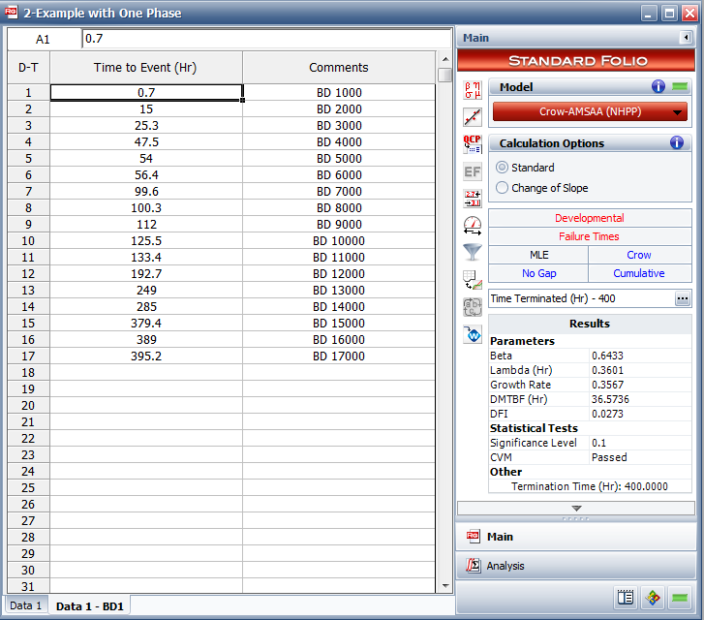
Task: Switch to the Data 1 sheet tab
Action: click(x=25, y=605)
